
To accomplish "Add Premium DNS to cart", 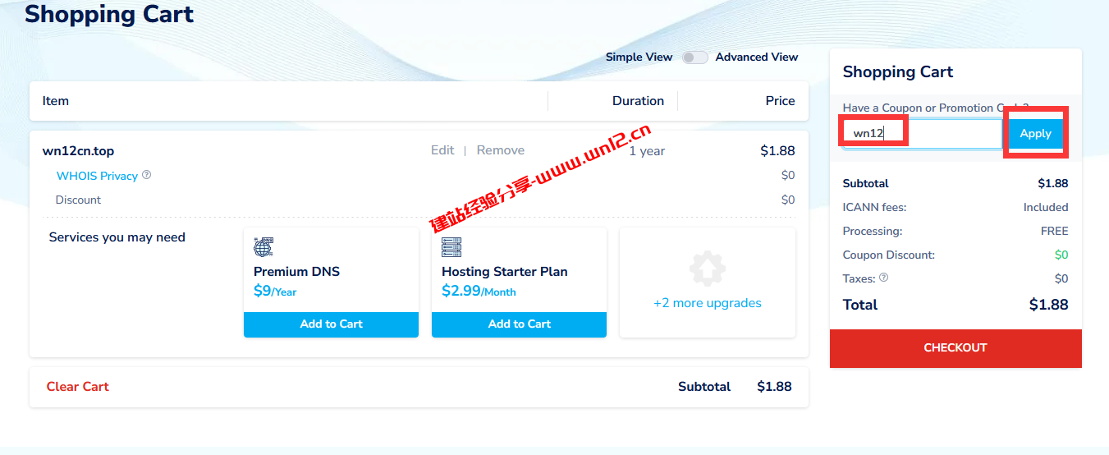I will [331, 324].
